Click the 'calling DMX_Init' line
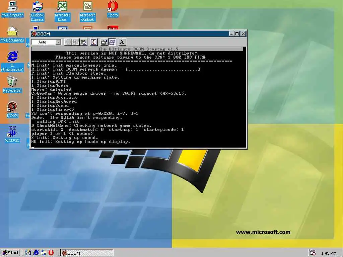The image size is (343, 257). pos(58,121)
